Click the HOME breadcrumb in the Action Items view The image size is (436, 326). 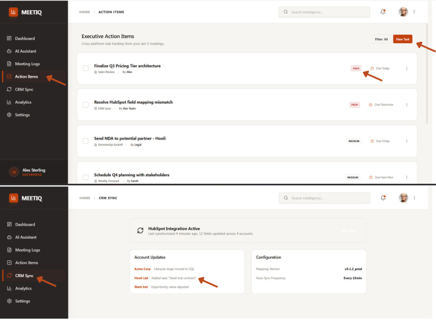tap(85, 12)
